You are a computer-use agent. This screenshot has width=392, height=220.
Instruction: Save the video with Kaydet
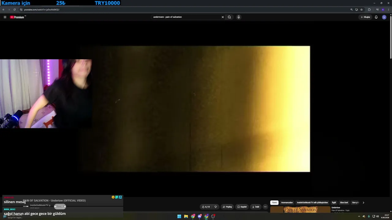(x=242, y=207)
